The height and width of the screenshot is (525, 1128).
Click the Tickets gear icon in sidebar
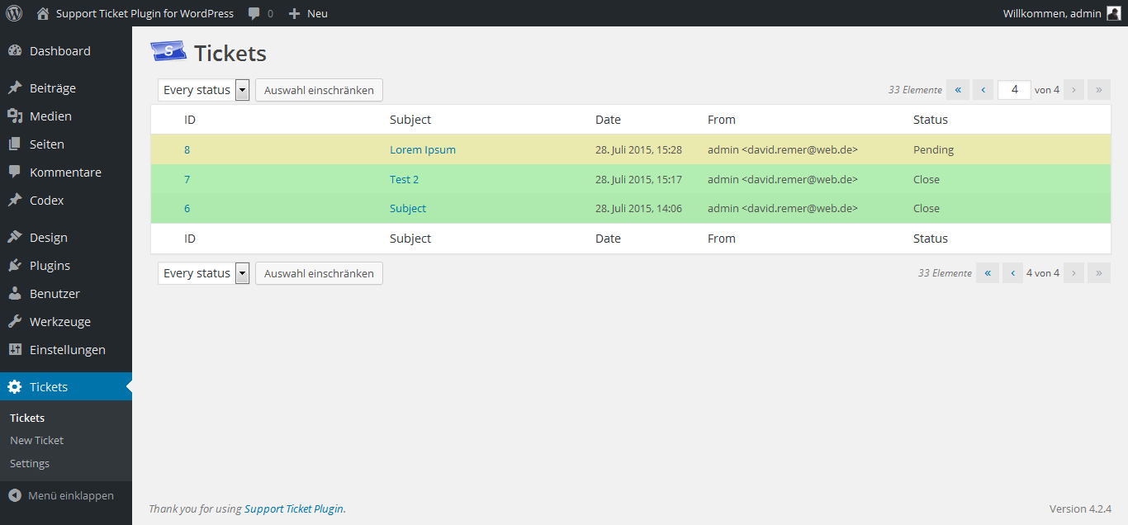pyautogui.click(x=15, y=387)
